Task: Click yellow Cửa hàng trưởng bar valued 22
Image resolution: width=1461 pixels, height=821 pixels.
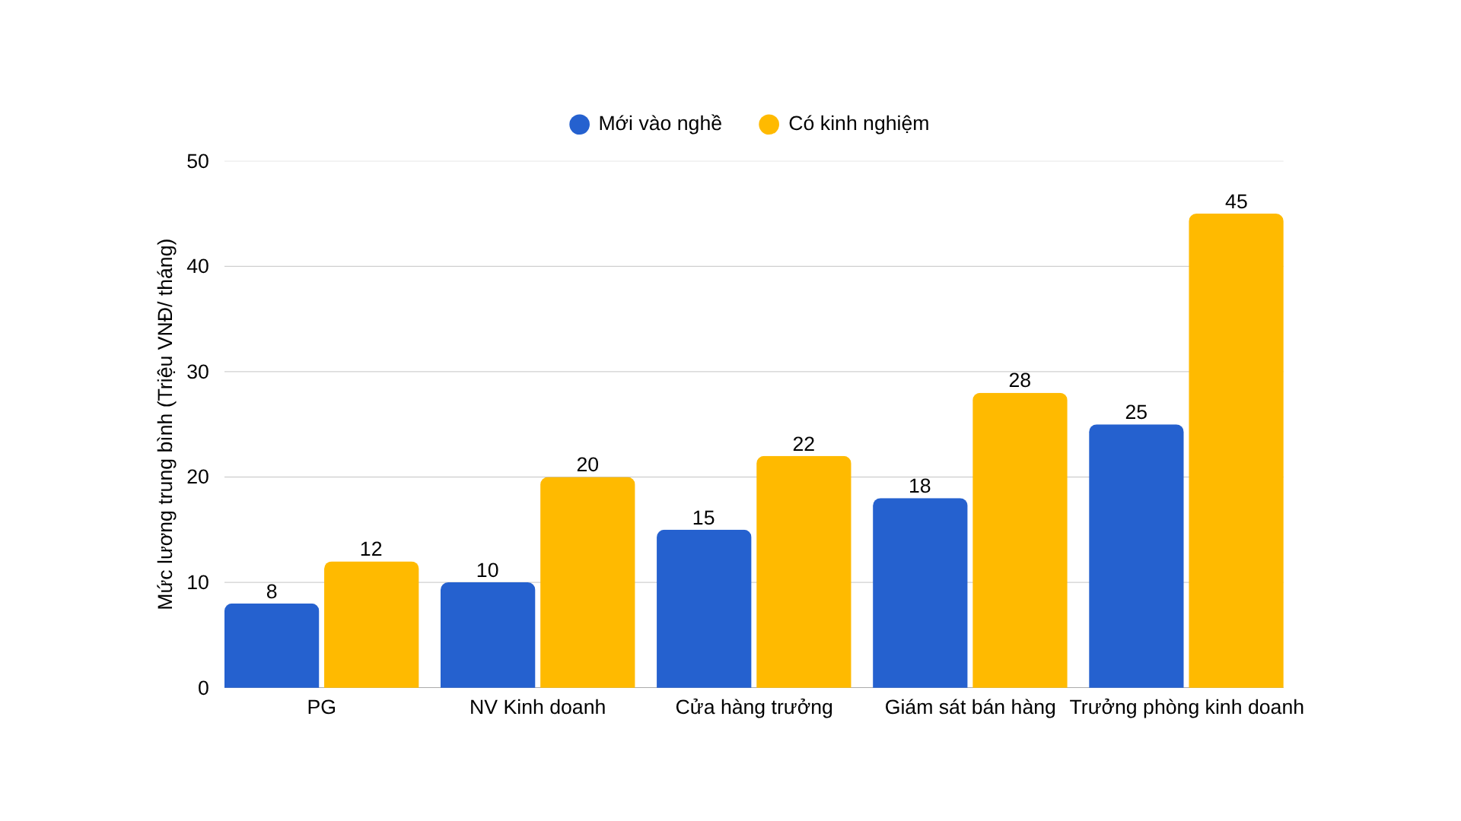Action: pyautogui.click(x=804, y=572)
